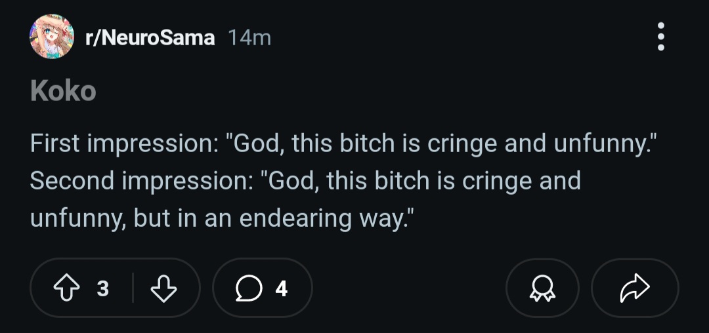Upvote the Koko post

(66, 288)
